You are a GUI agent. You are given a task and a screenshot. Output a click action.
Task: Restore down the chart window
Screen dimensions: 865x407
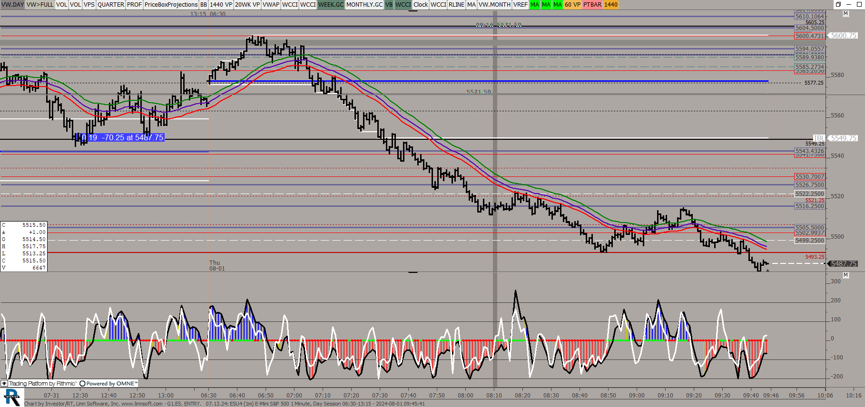tap(838, 4)
